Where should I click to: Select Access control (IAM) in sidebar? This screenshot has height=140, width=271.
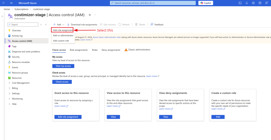coord(27,41)
